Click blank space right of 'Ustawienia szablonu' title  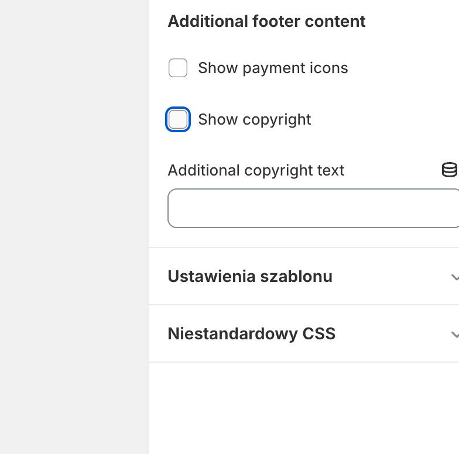391,276
